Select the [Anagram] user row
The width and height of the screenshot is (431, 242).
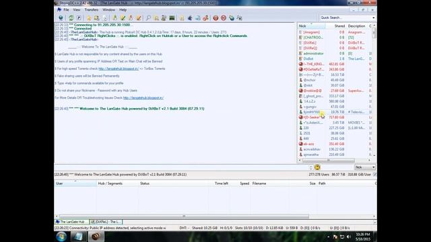[x=334, y=32]
